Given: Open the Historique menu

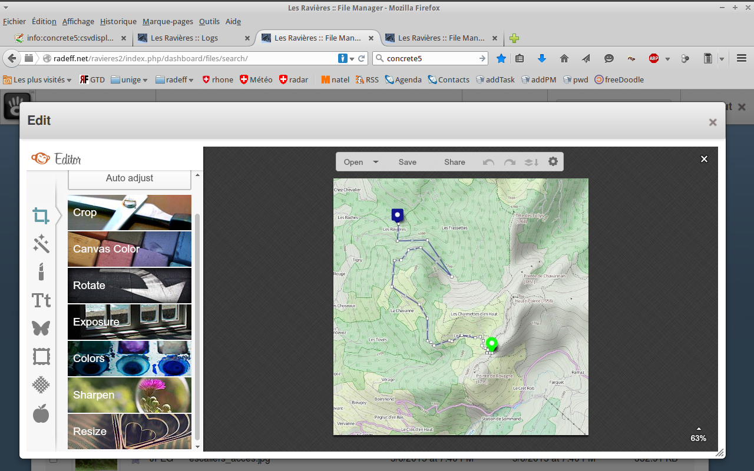Looking at the screenshot, I should click(x=118, y=21).
